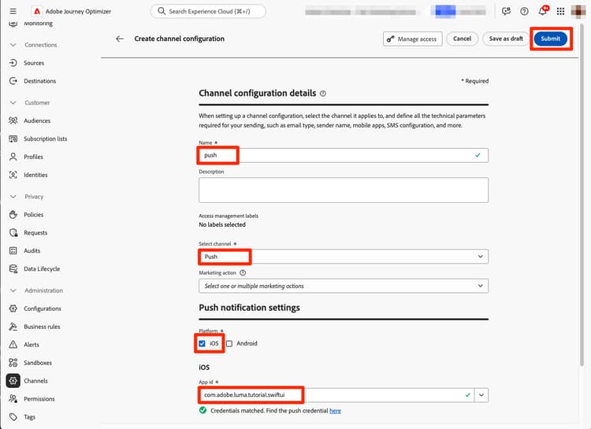Click the Audits icon
The height and width of the screenshot is (429, 591).
coord(13,250)
